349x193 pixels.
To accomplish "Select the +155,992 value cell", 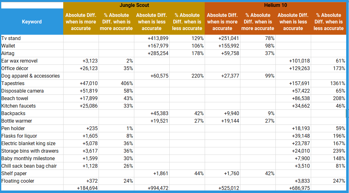I will [x=222, y=46].
